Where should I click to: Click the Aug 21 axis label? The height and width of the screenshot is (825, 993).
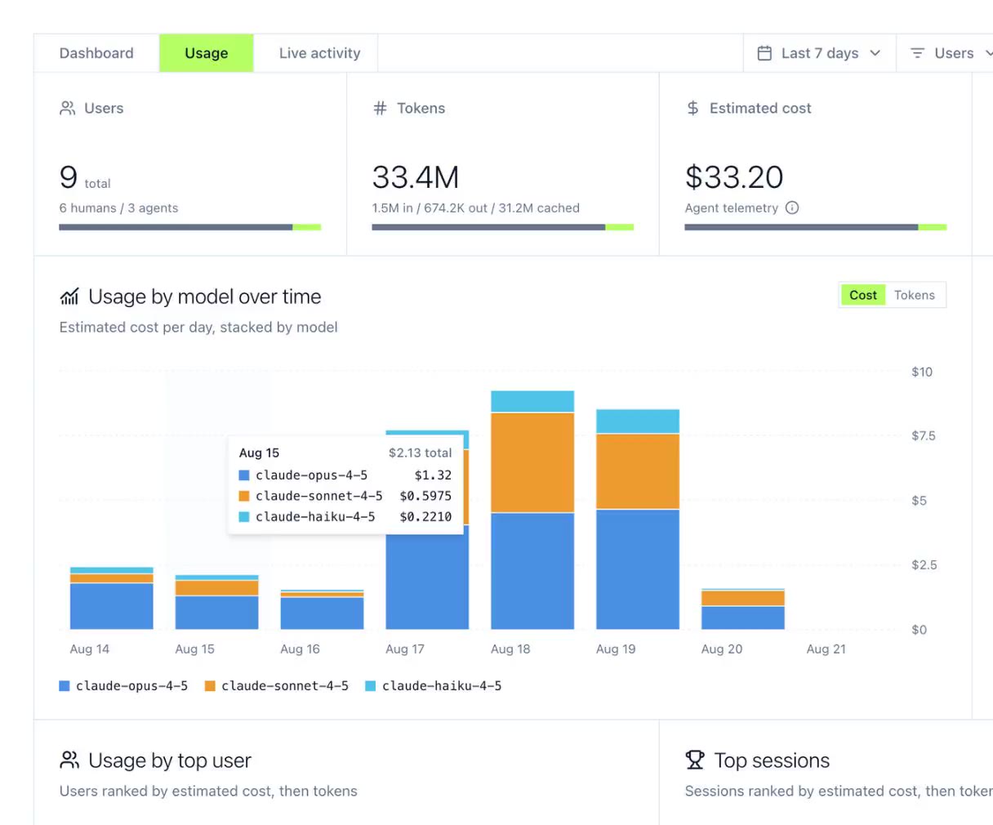click(x=826, y=649)
